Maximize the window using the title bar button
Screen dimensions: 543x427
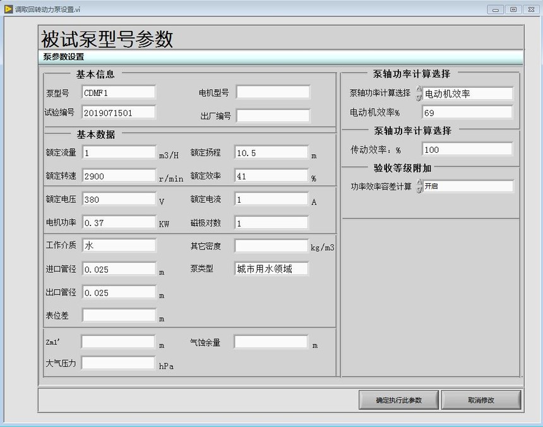tap(513, 9)
